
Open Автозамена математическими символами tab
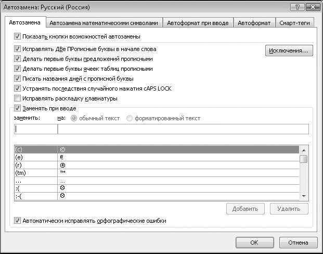[x=104, y=23]
